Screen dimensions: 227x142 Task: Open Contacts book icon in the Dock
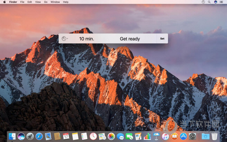57,136
